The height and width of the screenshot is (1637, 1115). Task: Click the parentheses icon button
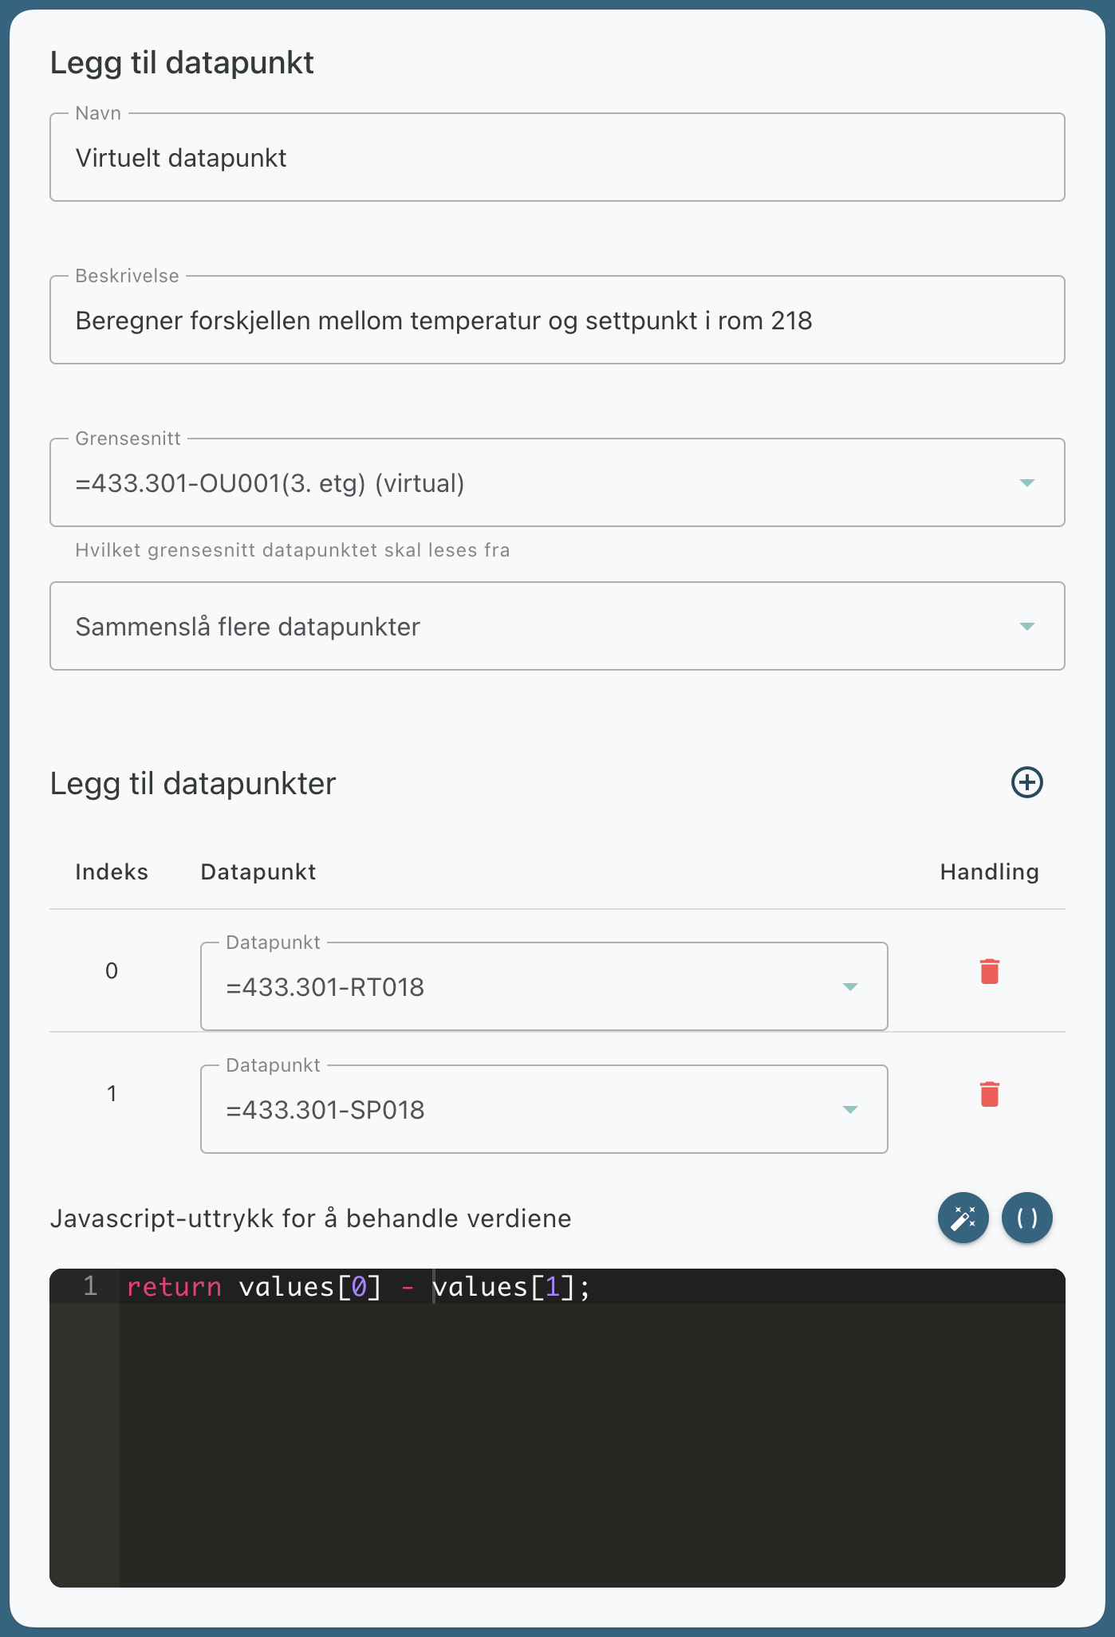1026,1218
